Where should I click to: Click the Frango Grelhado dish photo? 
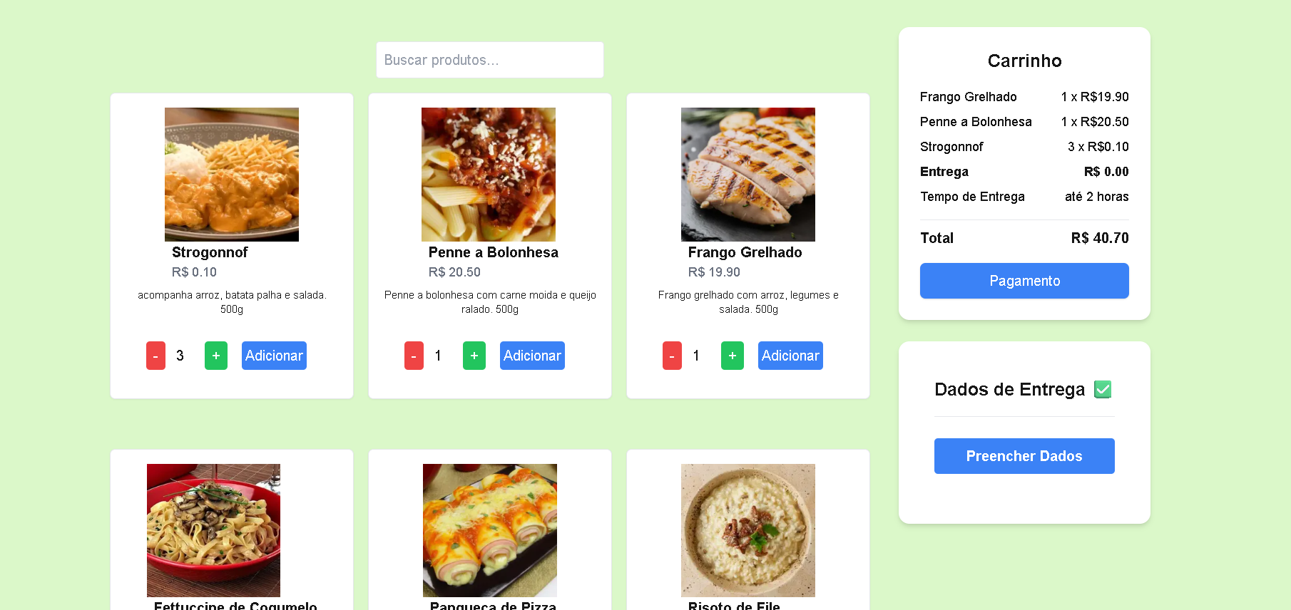pos(747,174)
